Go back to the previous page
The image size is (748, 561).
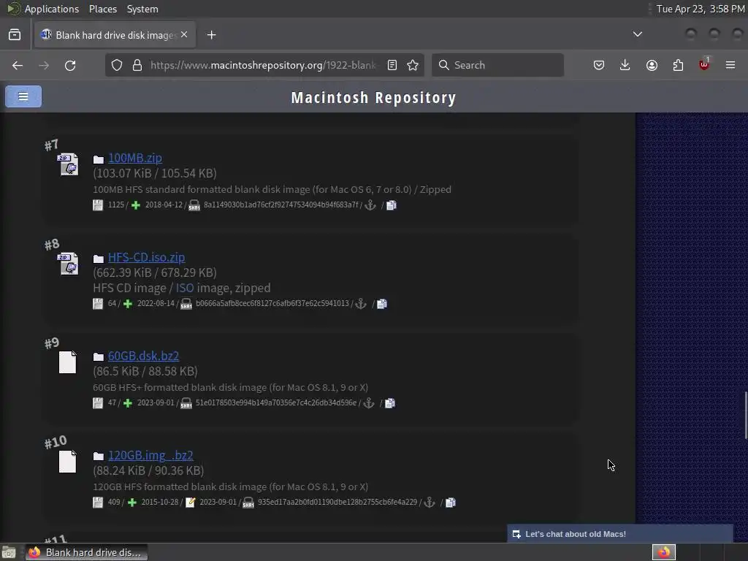[x=18, y=65]
